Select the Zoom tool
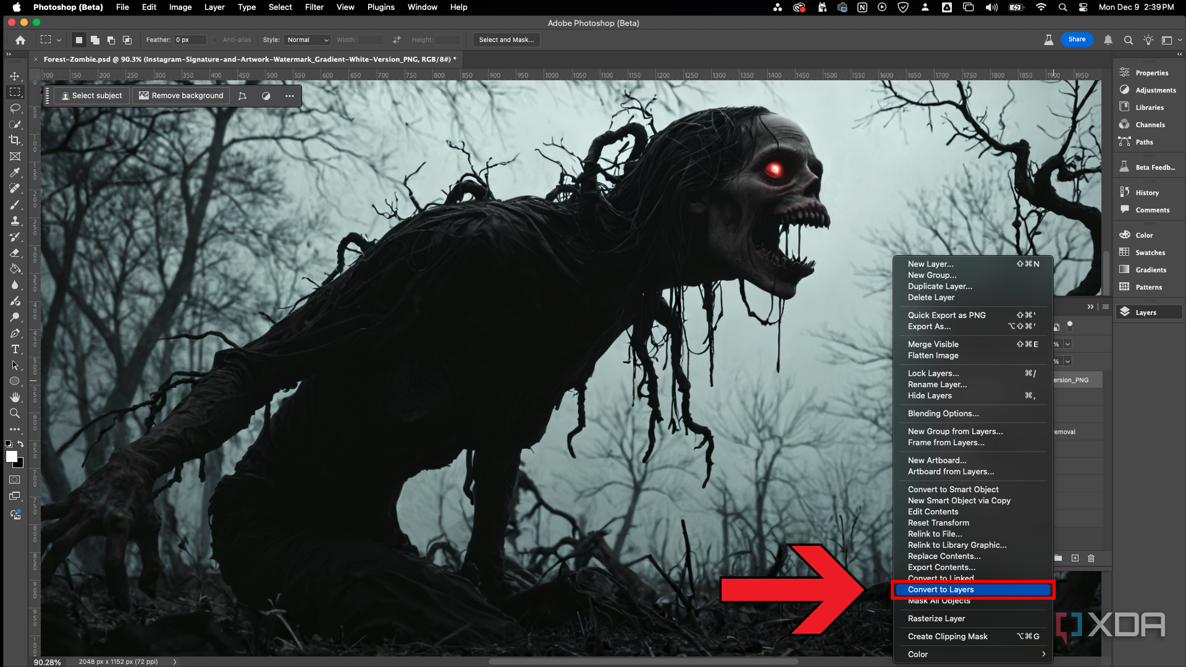Viewport: 1186px width, 667px height. click(15, 413)
